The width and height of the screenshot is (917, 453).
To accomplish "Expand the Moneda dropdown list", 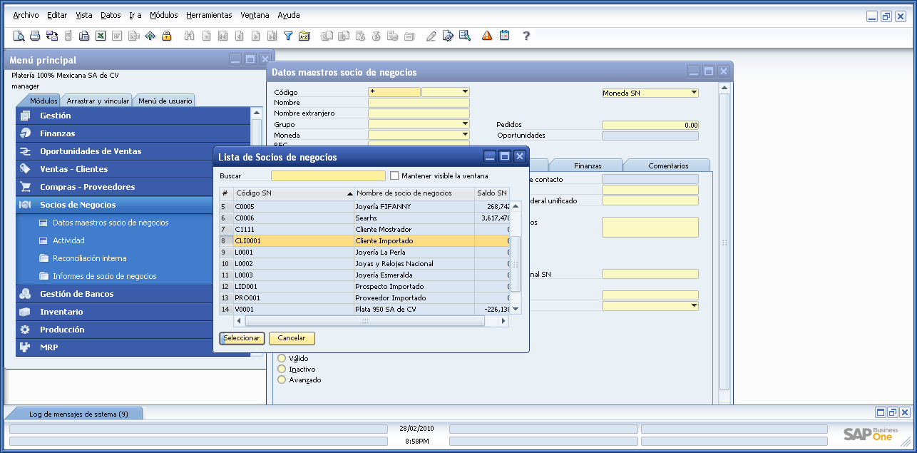I will pyautogui.click(x=467, y=135).
